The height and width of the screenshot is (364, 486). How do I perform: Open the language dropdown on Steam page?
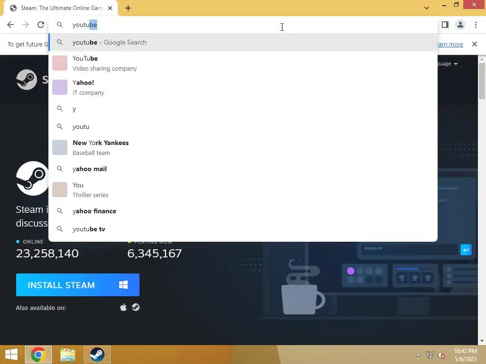pyautogui.click(x=448, y=64)
